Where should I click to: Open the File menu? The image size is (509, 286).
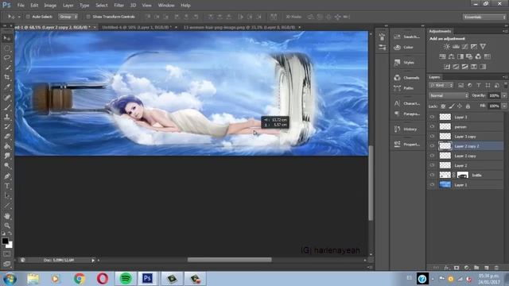click(x=21, y=6)
